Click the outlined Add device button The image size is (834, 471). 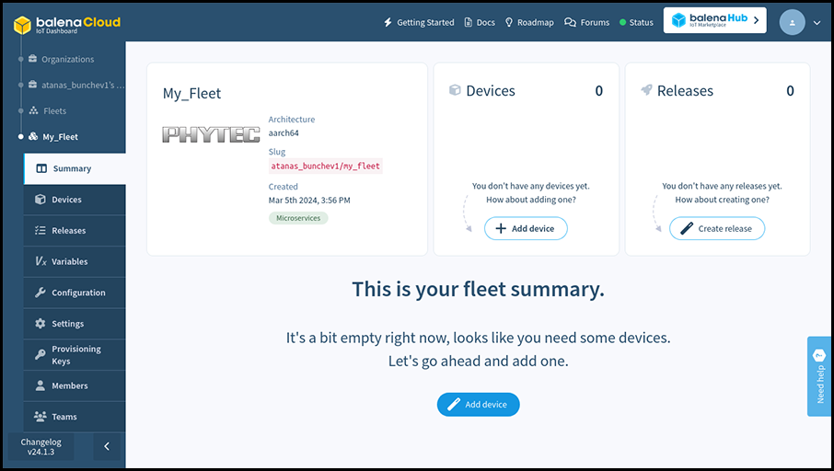pyautogui.click(x=526, y=228)
